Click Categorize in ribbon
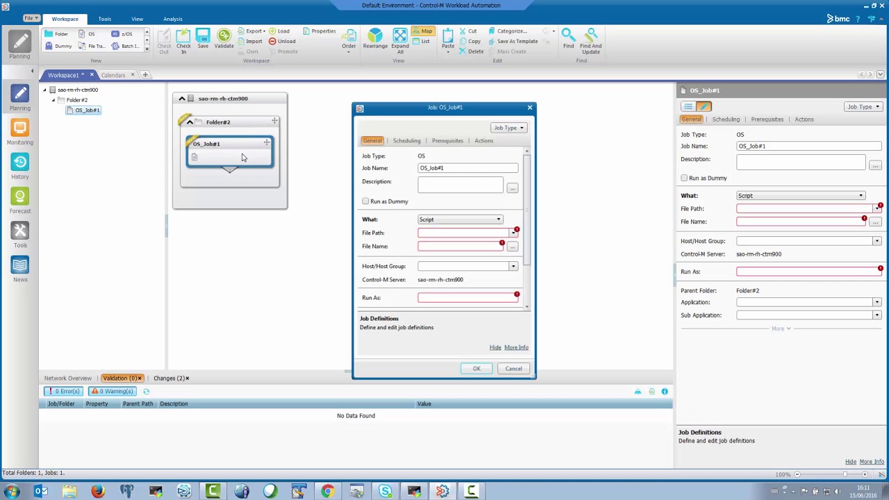 (x=508, y=31)
